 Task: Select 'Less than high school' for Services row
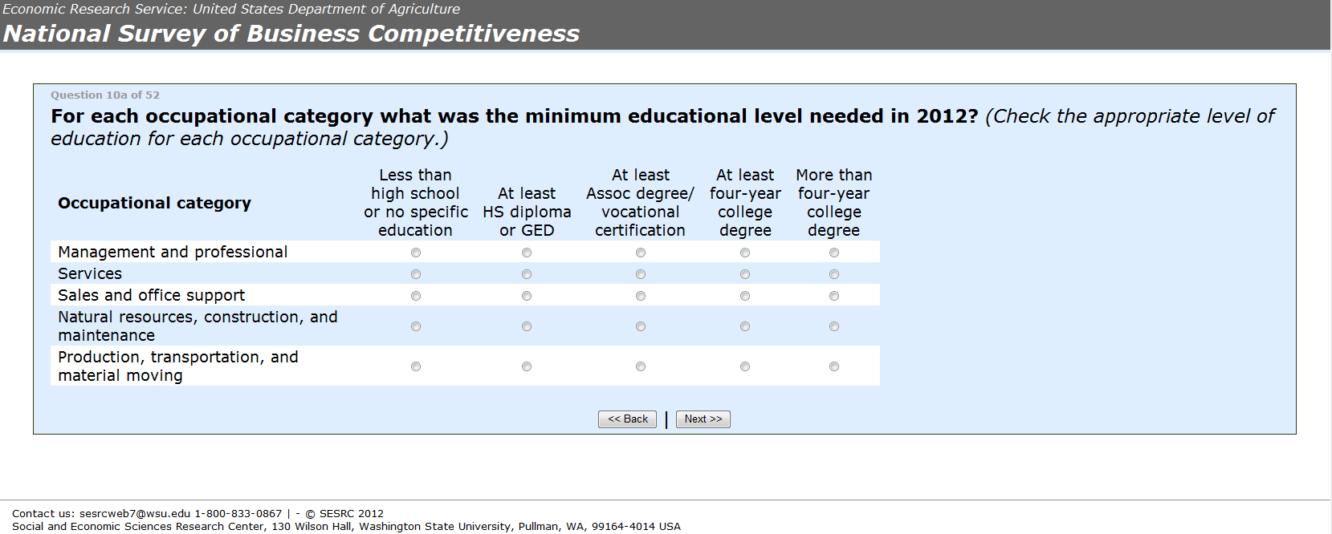[x=416, y=274]
